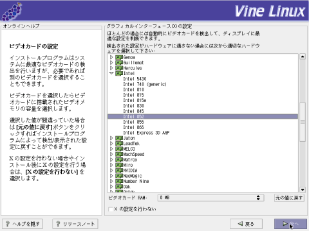Click scrollbar up arrow of card list
This screenshot has width=309, height=231.
pyautogui.click(x=303, y=56)
